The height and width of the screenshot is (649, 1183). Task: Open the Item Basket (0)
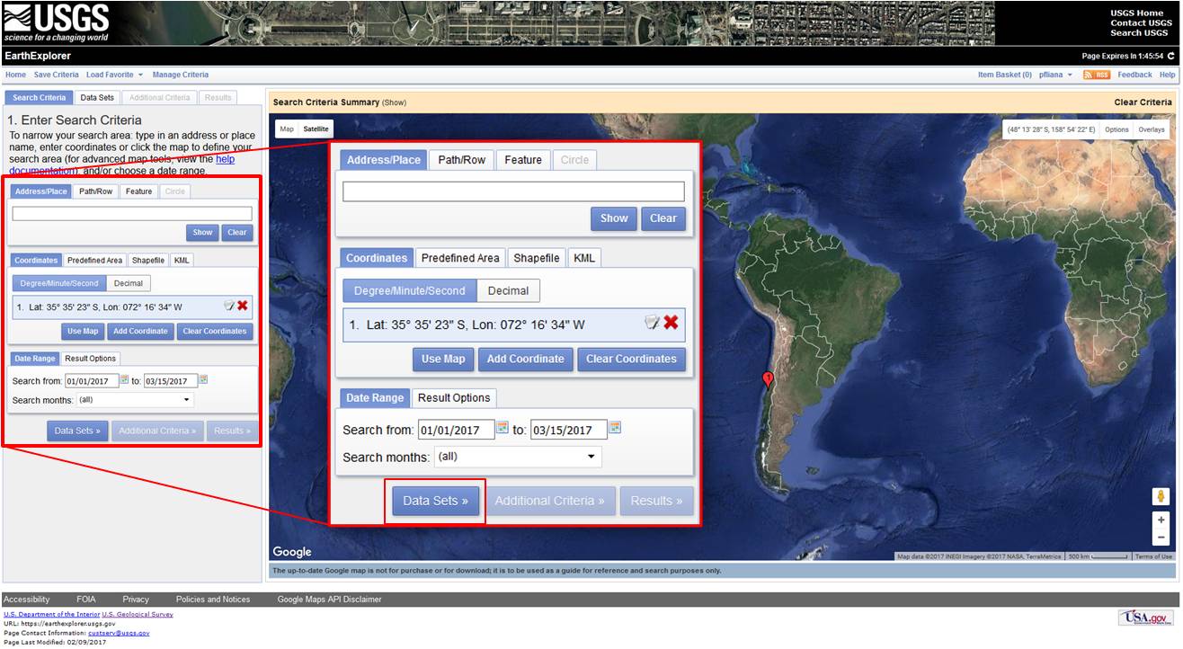tap(1004, 75)
